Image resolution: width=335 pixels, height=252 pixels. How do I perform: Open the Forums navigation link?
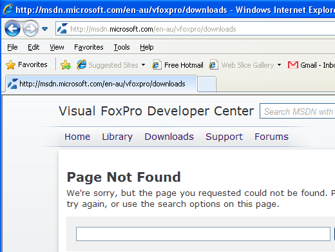[271, 137]
